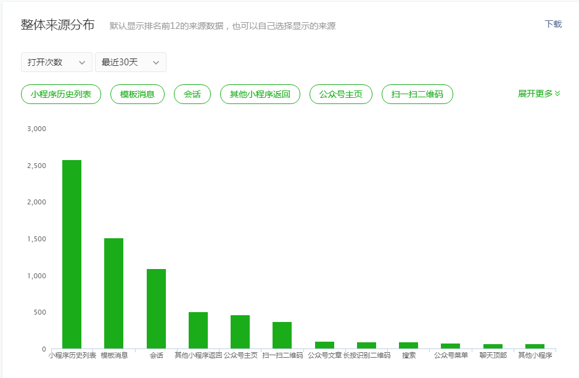Screen dimensions: 579x378
Task: Click the 公众号文章 bar in chart
Action: pyautogui.click(x=324, y=345)
